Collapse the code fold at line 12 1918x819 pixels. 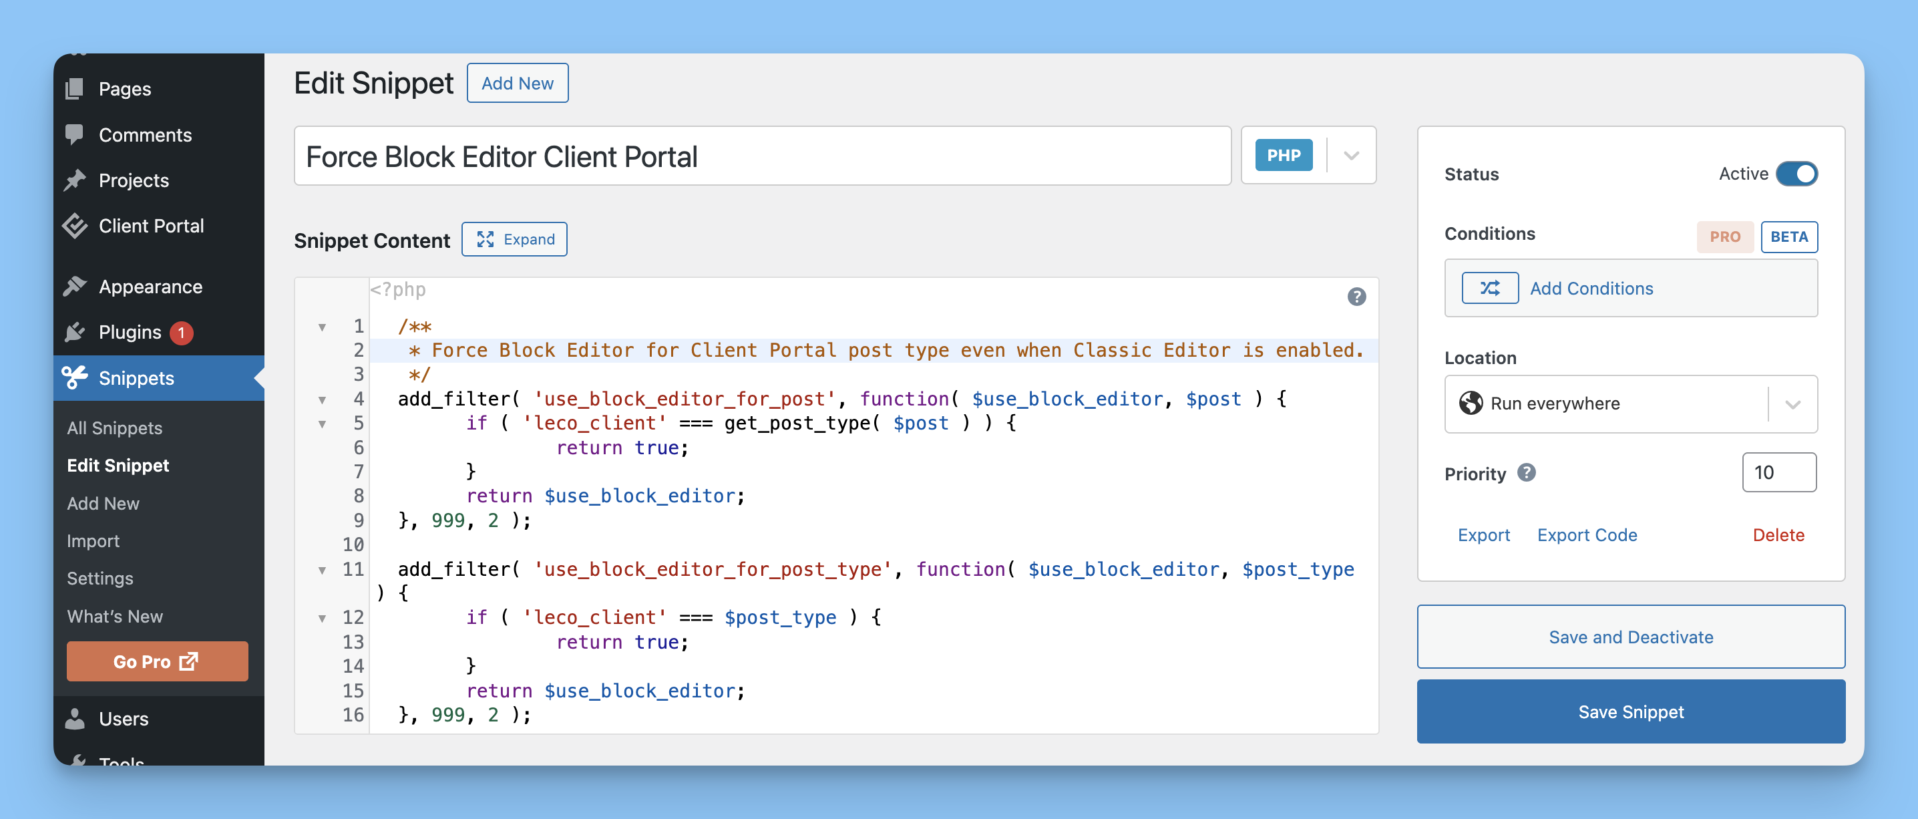point(323,618)
